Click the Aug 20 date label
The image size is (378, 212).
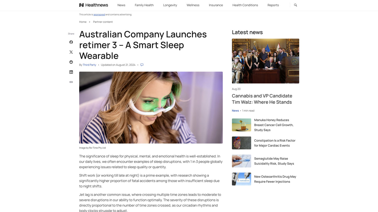click(x=236, y=89)
